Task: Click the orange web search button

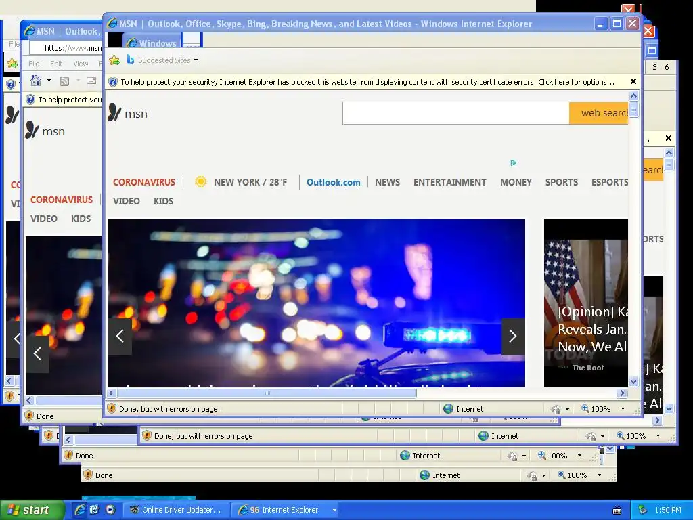Action: click(x=598, y=113)
